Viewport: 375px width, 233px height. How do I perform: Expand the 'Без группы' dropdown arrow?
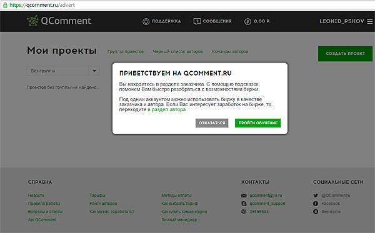coord(94,71)
